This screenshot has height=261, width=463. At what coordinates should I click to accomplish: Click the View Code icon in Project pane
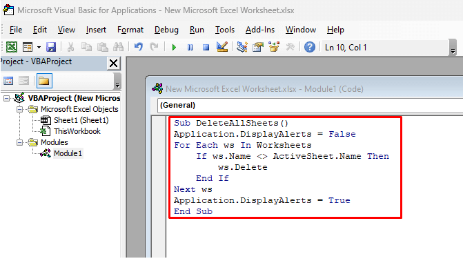point(8,81)
